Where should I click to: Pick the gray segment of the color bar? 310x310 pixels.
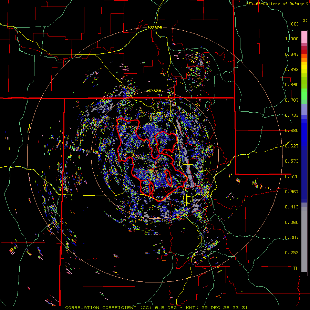tap(304, 239)
